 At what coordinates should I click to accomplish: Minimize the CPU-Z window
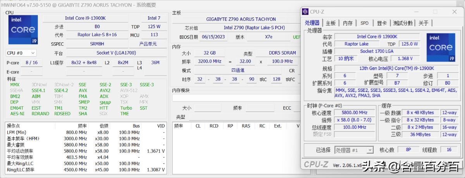pos(416,12)
